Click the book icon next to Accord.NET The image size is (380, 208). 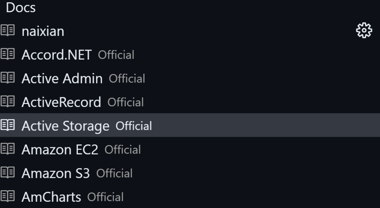pos(7,54)
